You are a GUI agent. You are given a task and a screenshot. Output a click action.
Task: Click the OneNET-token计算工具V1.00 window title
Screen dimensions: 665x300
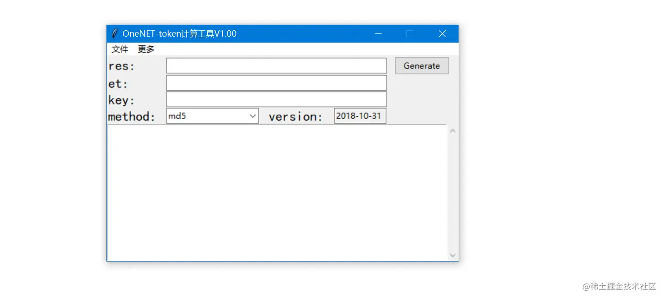click(179, 33)
